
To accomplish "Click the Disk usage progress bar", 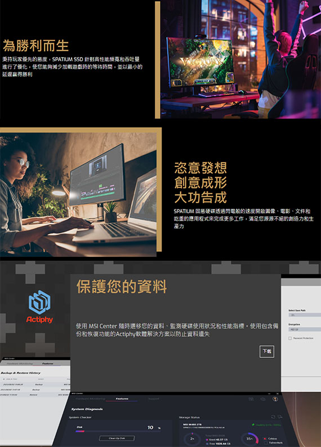I will pos(118,431).
